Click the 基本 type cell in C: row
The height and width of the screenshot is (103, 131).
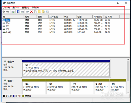[40, 20]
